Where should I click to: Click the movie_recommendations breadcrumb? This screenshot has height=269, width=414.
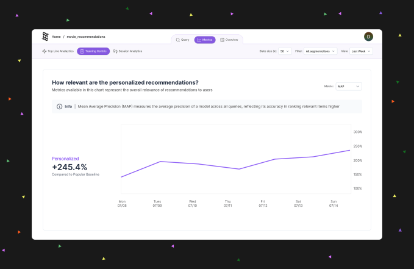pyautogui.click(x=86, y=37)
